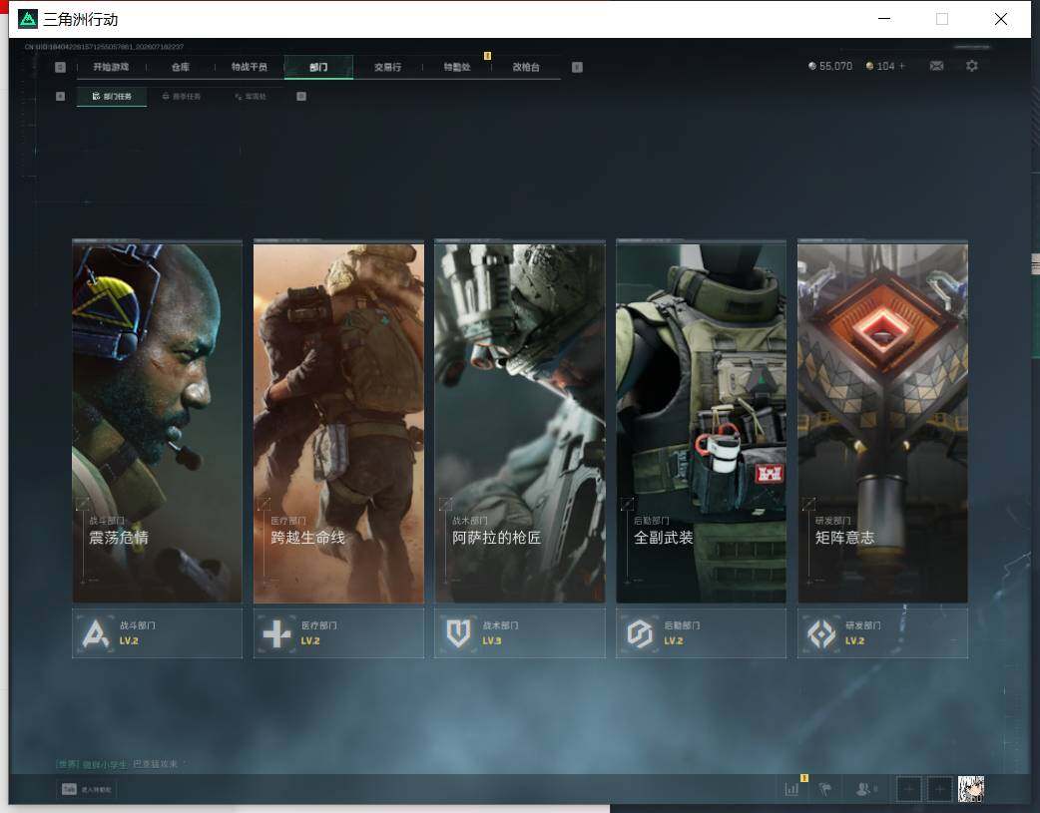Open the 震荡危情 operator poster
This screenshot has height=813, width=1040.
[157, 422]
